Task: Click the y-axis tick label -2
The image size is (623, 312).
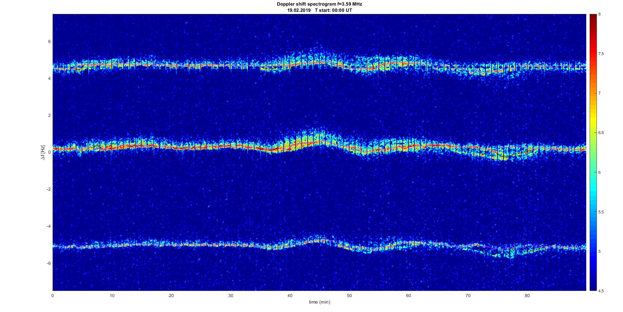Action: point(49,189)
